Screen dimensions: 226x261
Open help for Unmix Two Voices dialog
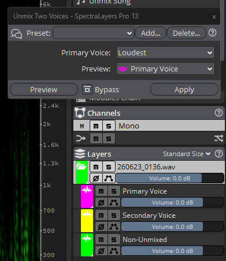click(x=212, y=33)
